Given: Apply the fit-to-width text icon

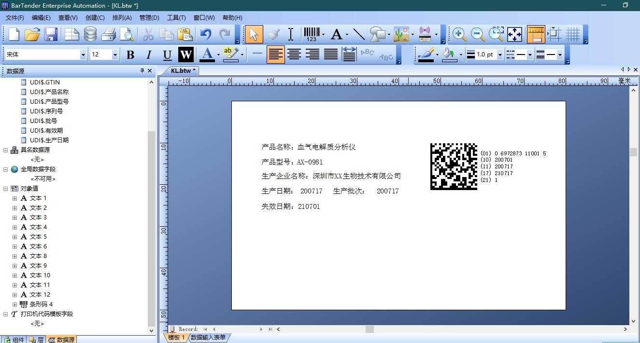Looking at the screenshot, I should pyautogui.click(x=349, y=55).
